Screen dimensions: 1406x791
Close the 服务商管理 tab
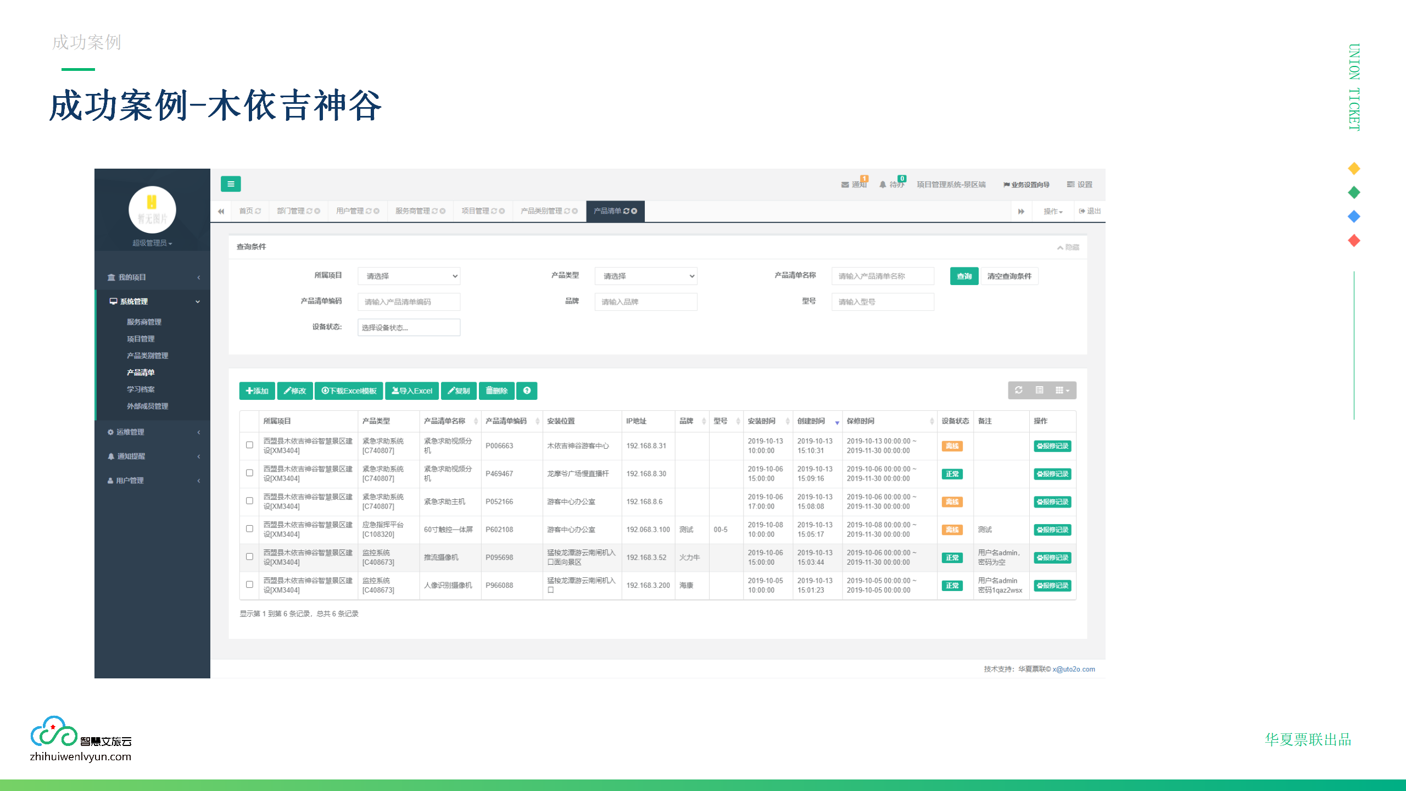(x=442, y=211)
